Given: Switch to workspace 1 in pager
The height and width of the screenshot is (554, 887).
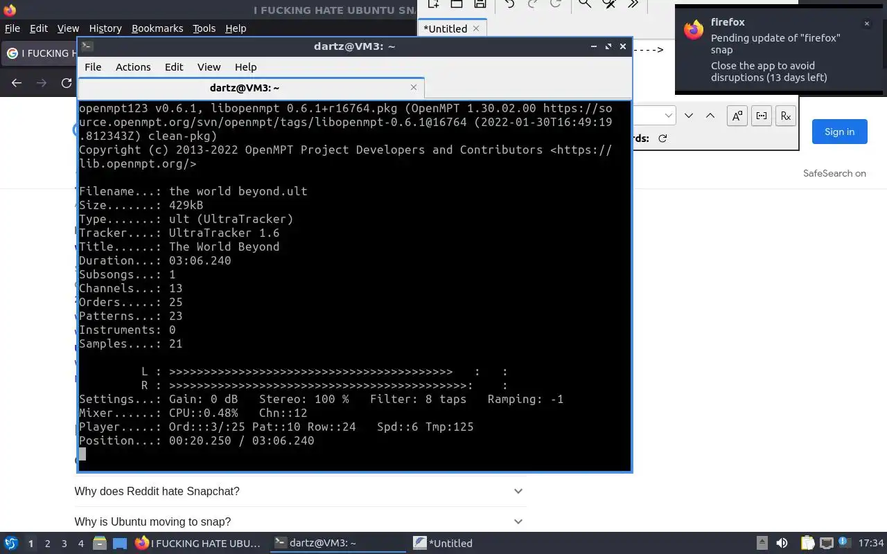Looking at the screenshot, I should [x=30, y=544].
